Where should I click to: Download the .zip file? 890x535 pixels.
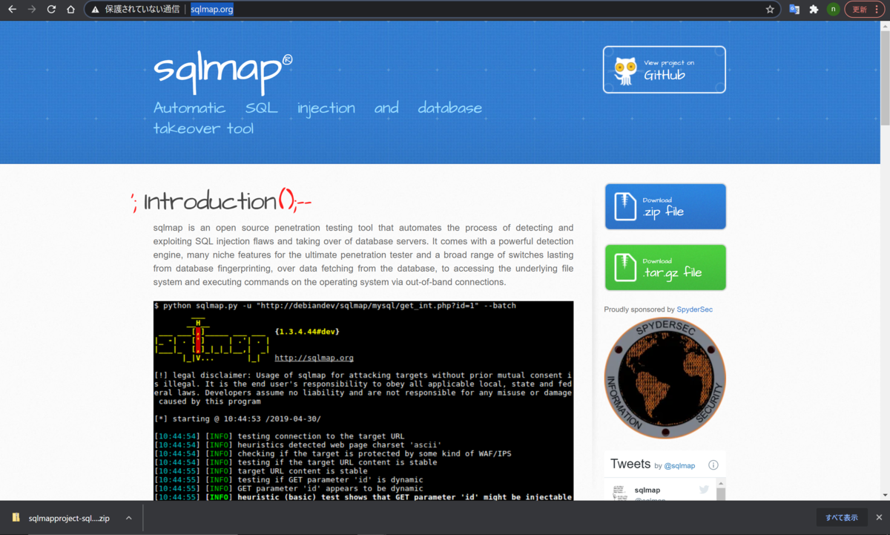pyautogui.click(x=665, y=206)
